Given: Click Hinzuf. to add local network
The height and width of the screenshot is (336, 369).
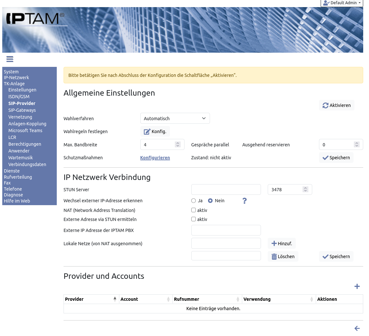Looking at the screenshot, I should coord(282,244).
